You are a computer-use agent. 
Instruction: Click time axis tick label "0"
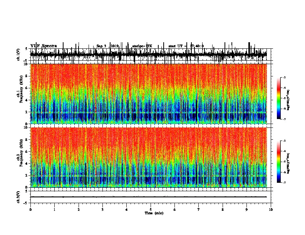(x=30, y=210)
